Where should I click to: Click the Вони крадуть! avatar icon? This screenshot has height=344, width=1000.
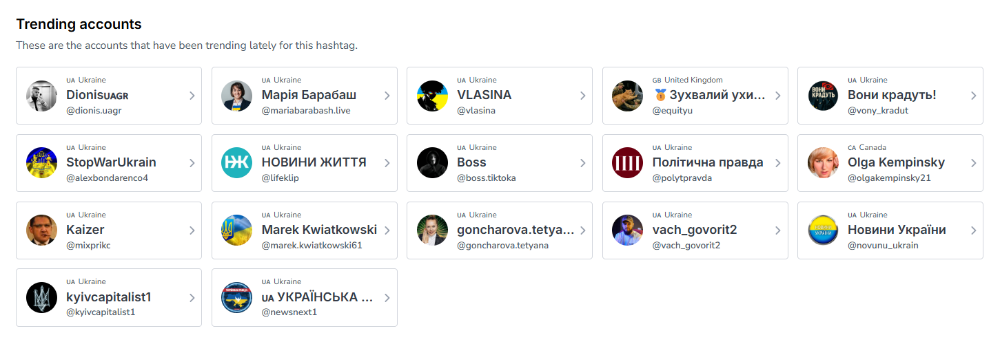pos(823,96)
